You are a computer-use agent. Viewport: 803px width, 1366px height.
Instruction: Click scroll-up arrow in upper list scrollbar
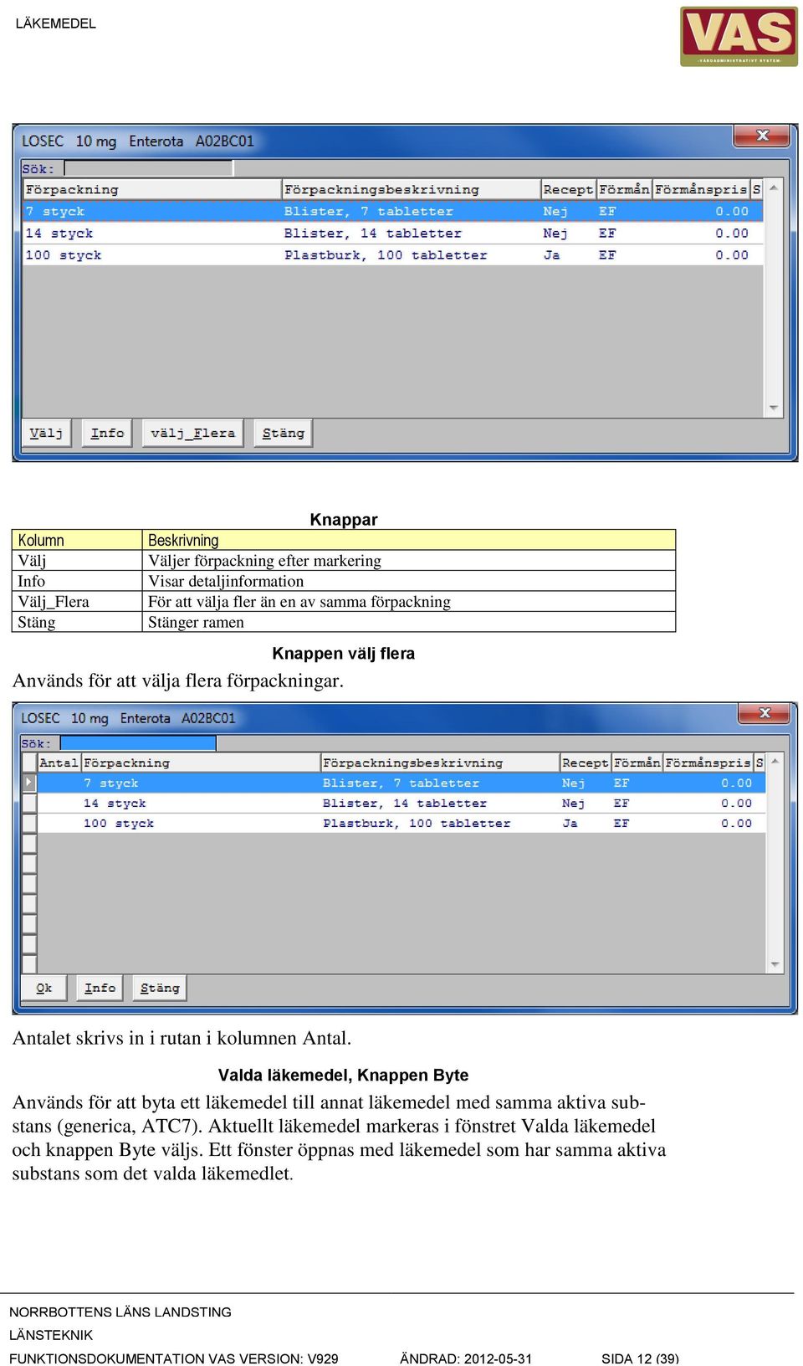tap(774, 188)
